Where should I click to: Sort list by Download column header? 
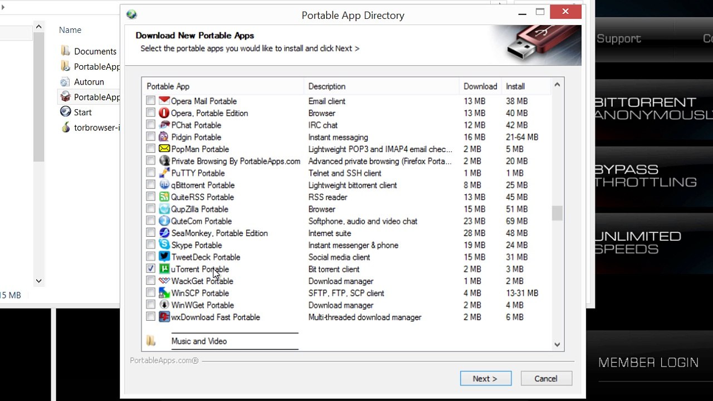pyautogui.click(x=480, y=86)
